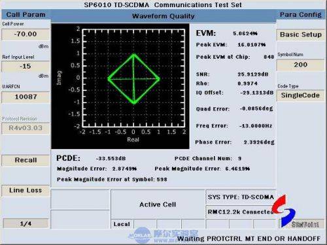Open the Basic Setup menu
The width and height of the screenshot is (327, 245).
click(300, 35)
